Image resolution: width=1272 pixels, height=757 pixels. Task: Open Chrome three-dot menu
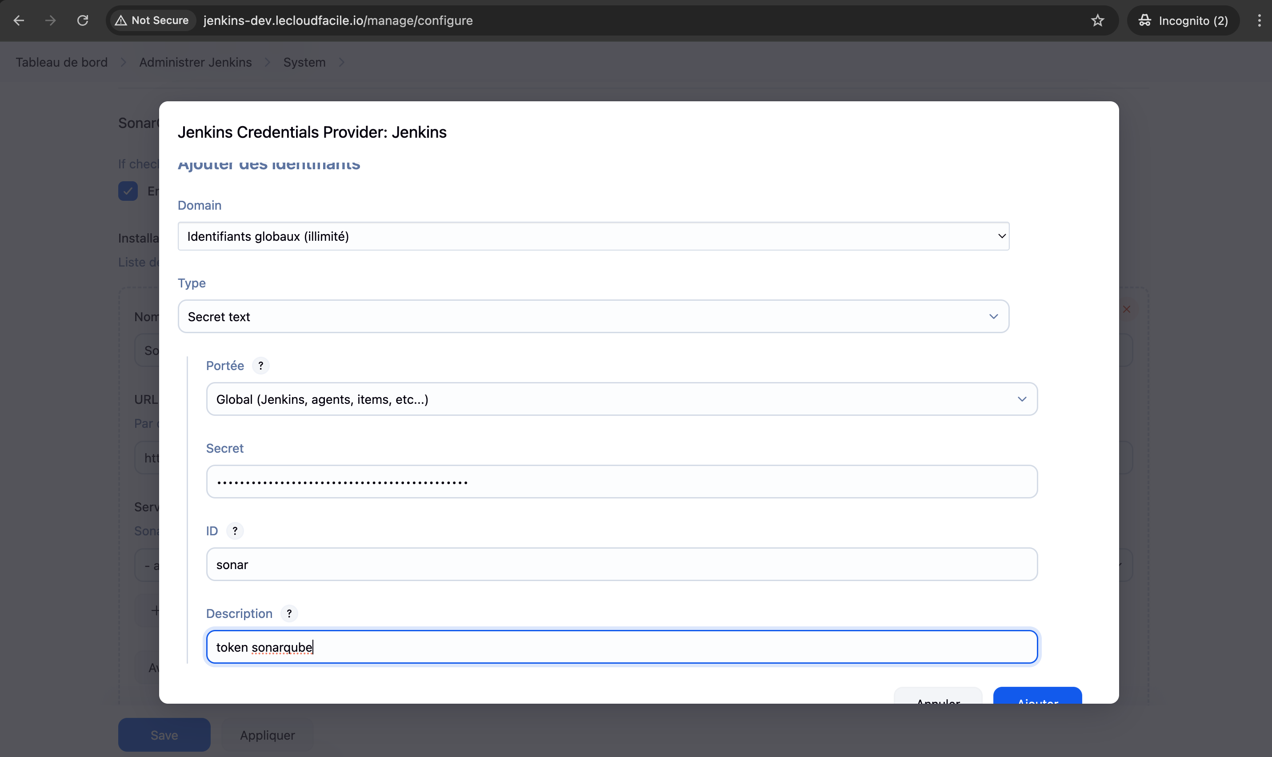(1259, 20)
